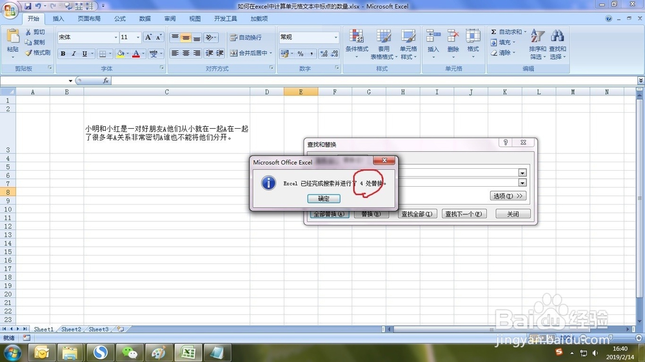Toggle Italic formatting button
Viewport: 645px width, 362px height.
coord(74,53)
